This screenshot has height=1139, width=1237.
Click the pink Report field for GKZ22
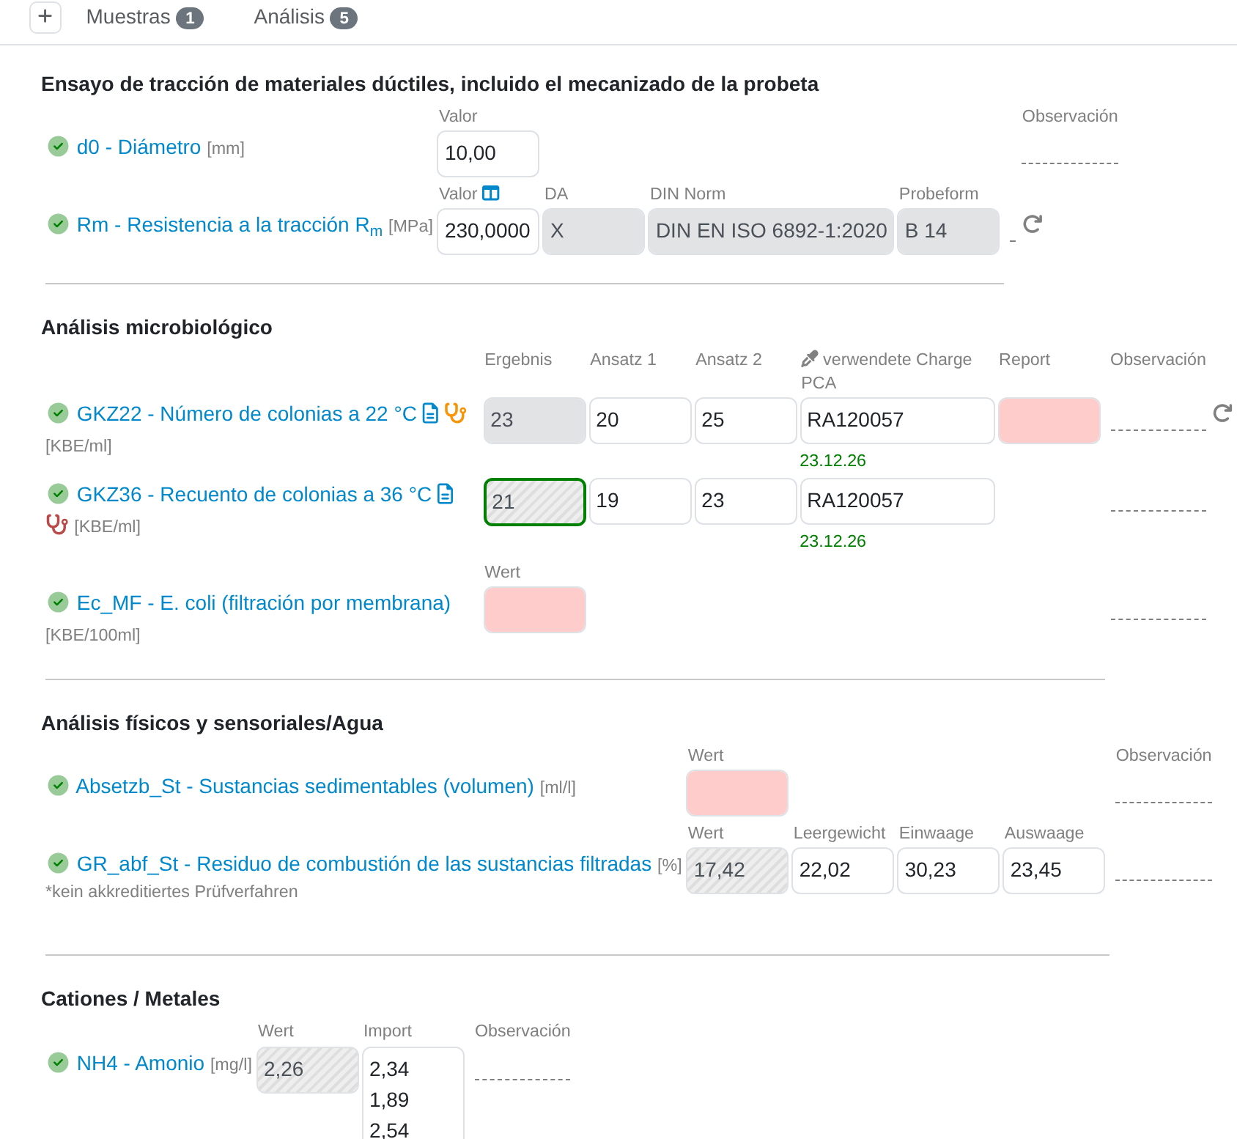[x=1049, y=421]
